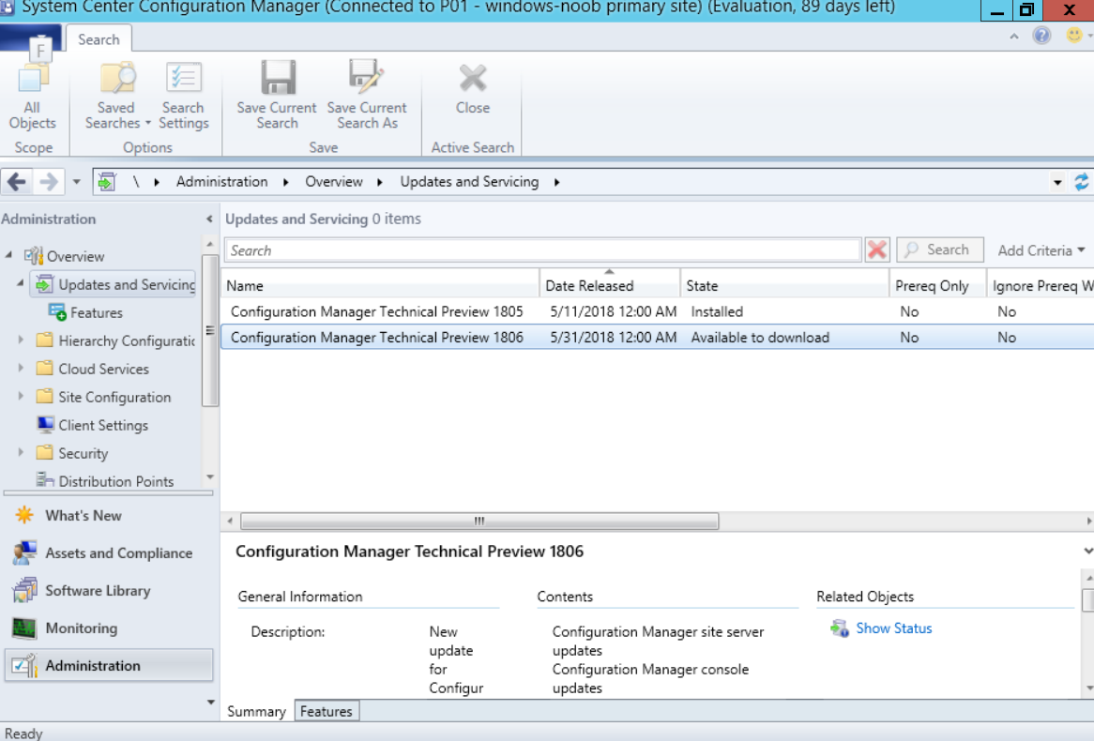Image resolution: width=1094 pixels, height=741 pixels.
Task: Refresh the view with the refresh icon
Action: coord(1082,182)
